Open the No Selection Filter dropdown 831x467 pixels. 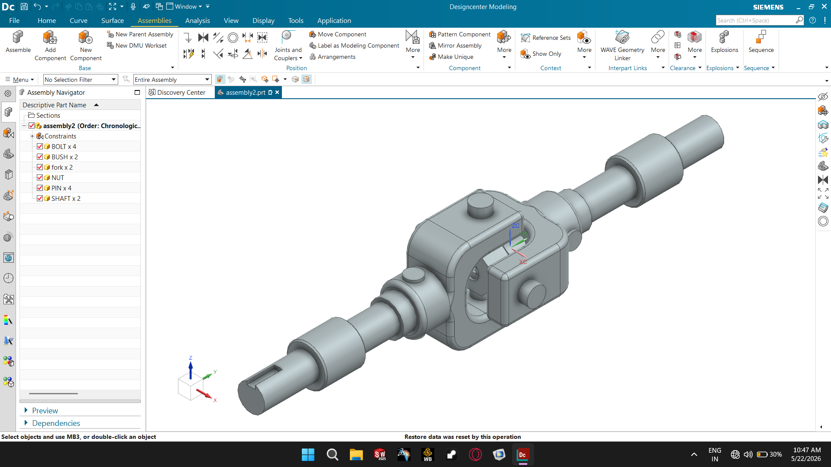tap(81, 80)
